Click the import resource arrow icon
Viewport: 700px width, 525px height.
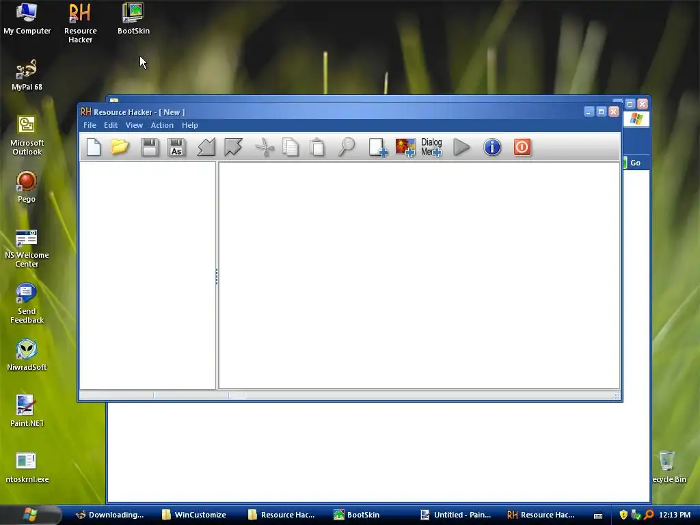point(206,147)
